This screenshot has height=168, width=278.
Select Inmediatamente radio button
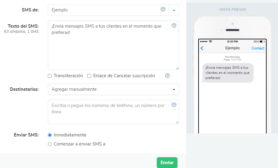coord(50,135)
